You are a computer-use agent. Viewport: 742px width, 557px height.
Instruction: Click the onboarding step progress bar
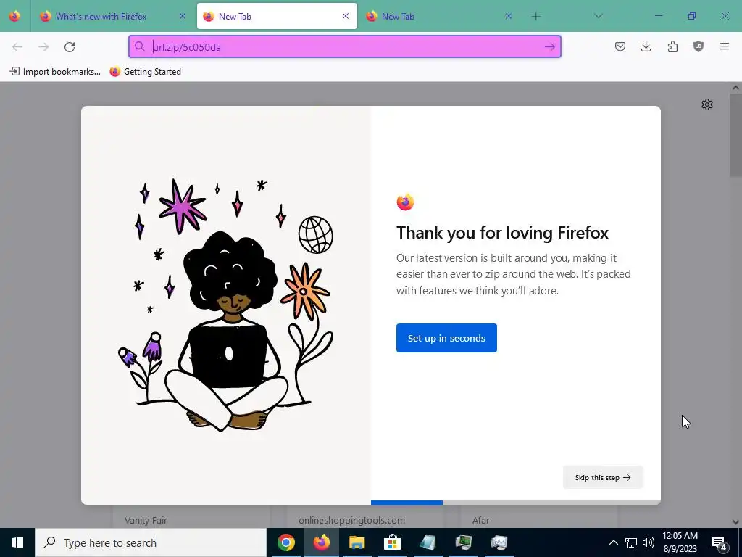[x=516, y=502]
